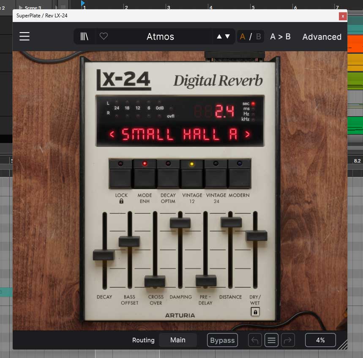
Task: Favorite the Atmos preset with heart icon
Action: point(104,36)
